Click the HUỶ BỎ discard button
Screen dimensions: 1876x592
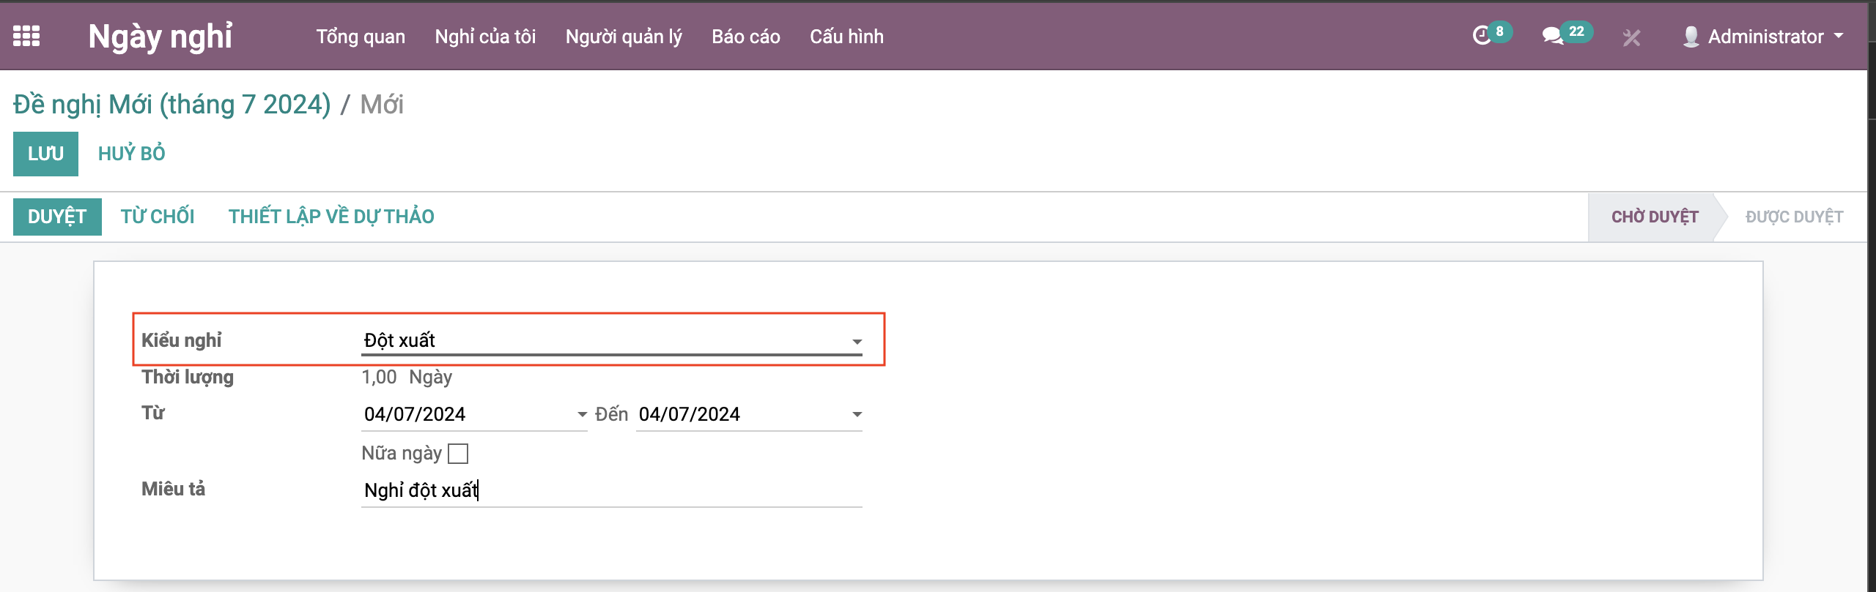click(x=132, y=154)
